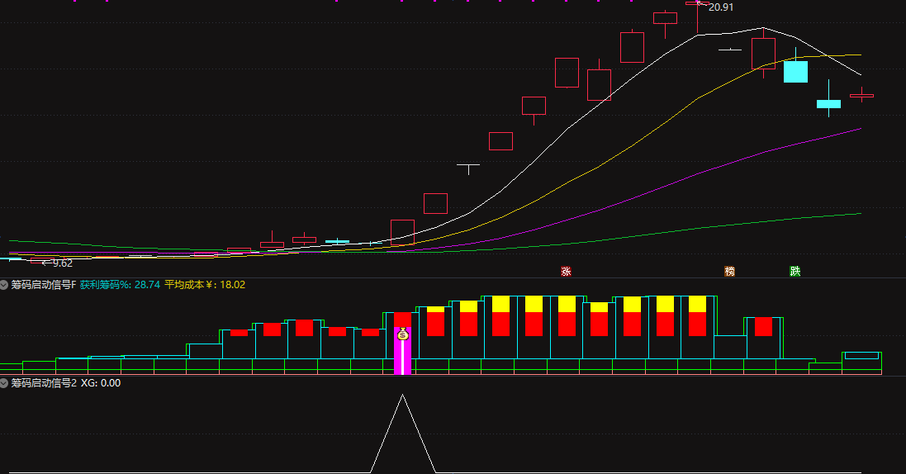The height and width of the screenshot is (474, 906).
Task: Click the 20.91 high price label
Action: [x=720, y=7]
